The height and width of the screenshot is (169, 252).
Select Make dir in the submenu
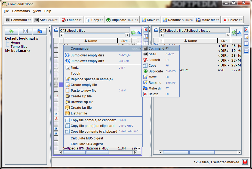pos(160,88)
